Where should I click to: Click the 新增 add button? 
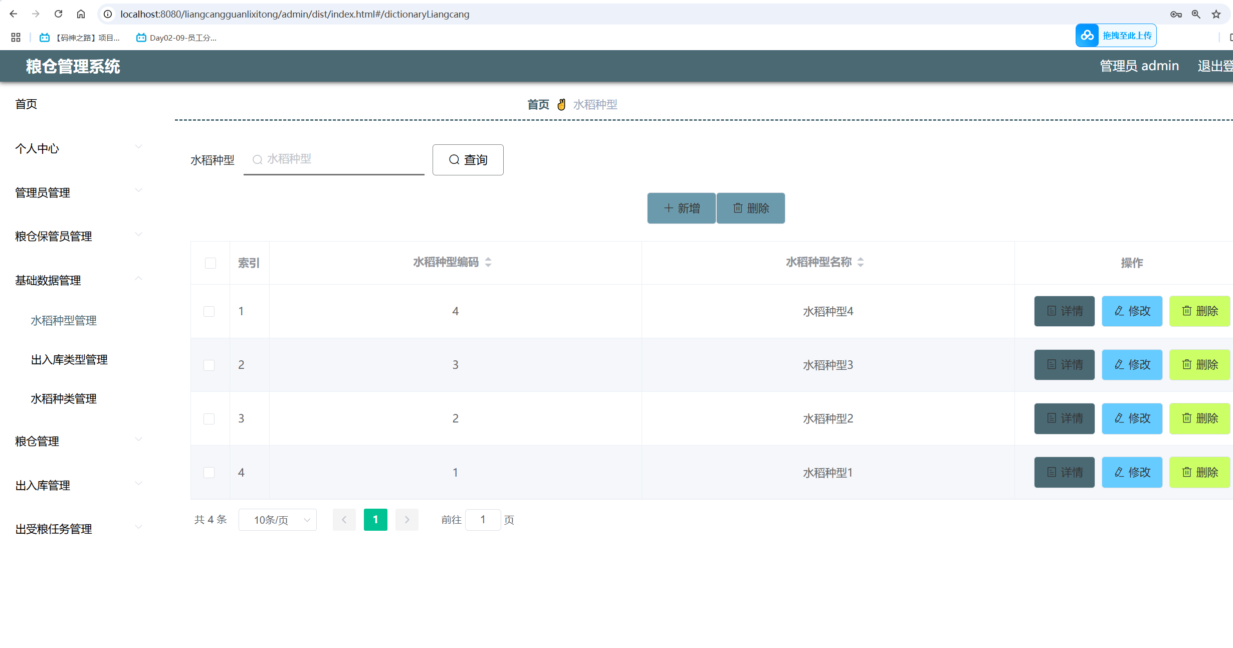[x=681, y=208]
